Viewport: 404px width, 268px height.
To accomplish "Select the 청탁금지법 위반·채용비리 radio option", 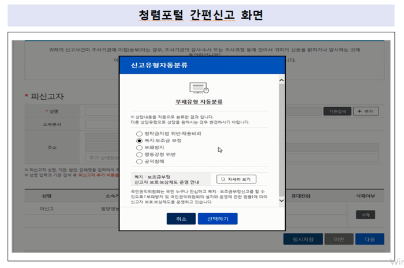I will [139, 133].
